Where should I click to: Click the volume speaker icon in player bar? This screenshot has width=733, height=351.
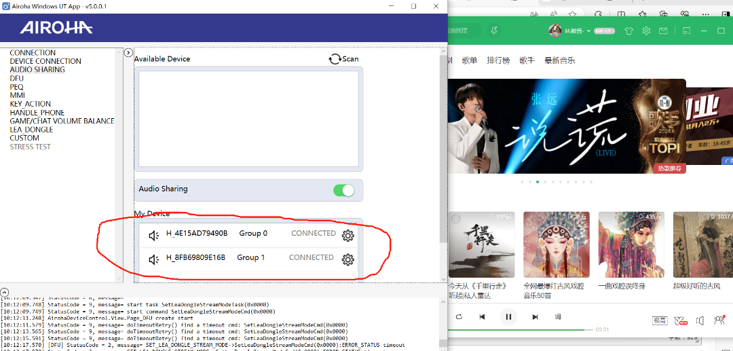(700, 320)
